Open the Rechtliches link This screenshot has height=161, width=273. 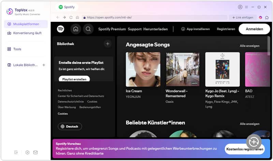coord(65,90)
